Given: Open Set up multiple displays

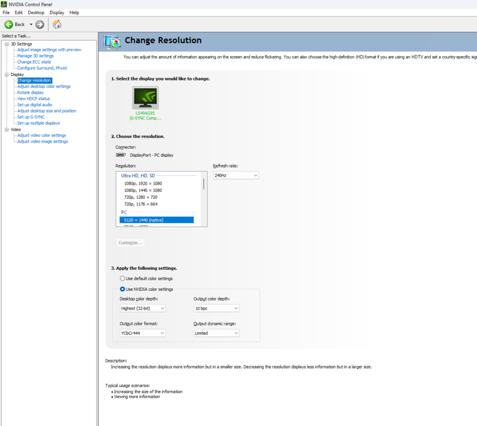Looking at the screenshot, I should [x=39, y=123].
